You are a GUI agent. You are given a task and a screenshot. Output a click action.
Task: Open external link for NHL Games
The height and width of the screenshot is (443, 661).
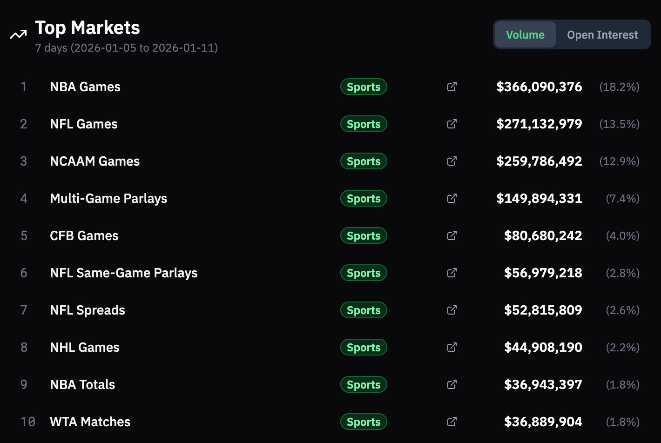[452, 347]
